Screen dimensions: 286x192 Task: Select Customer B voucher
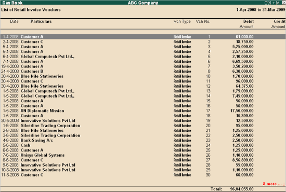(143, 71)
